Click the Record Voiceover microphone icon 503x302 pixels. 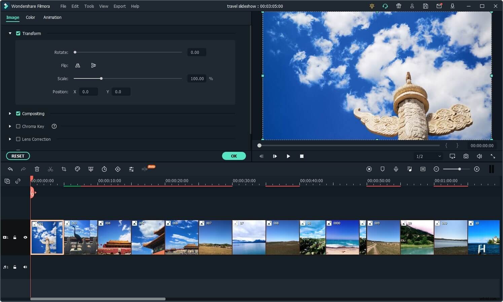click(x=396, y=169)
